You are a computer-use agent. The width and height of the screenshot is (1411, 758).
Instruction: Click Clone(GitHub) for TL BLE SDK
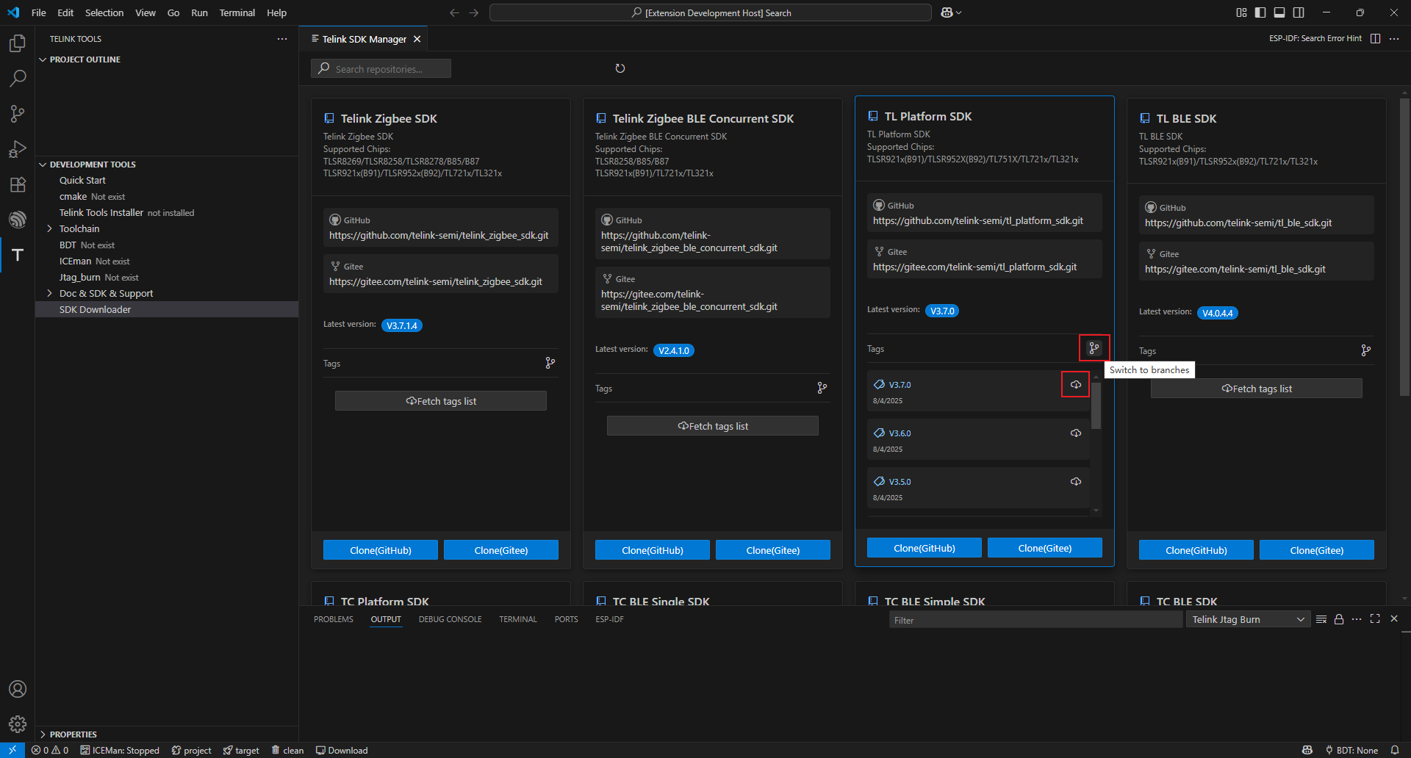tap(1196, 550)
